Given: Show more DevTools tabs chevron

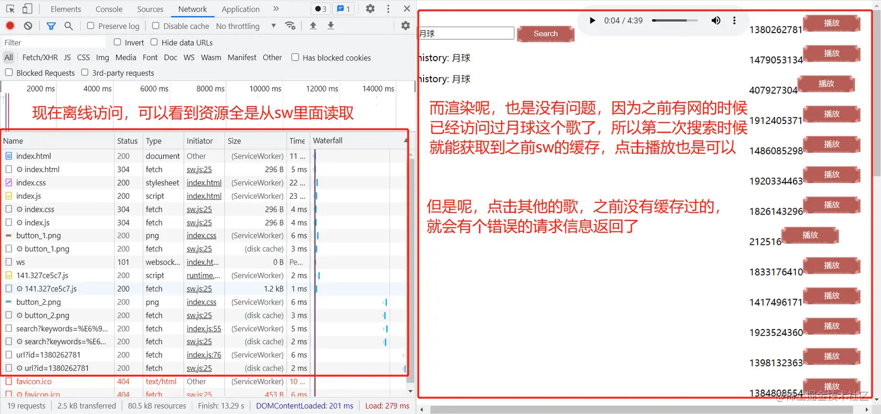Looking at the screenshot, I should coord(276,9).
